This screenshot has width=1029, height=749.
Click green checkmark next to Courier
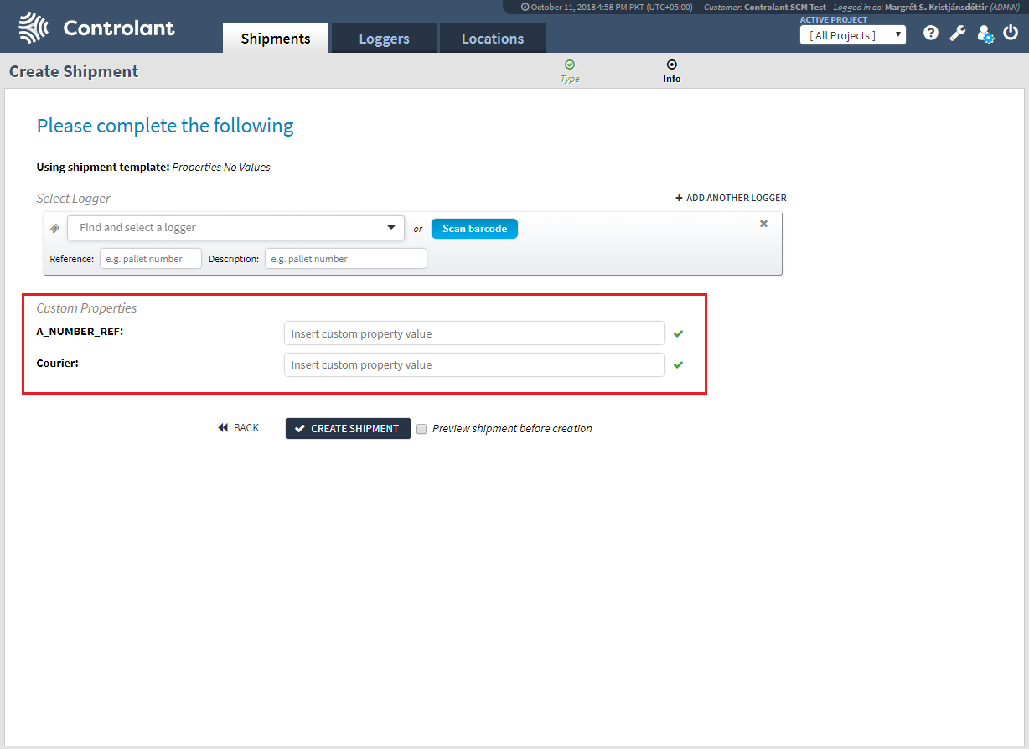tap(678, 364)
